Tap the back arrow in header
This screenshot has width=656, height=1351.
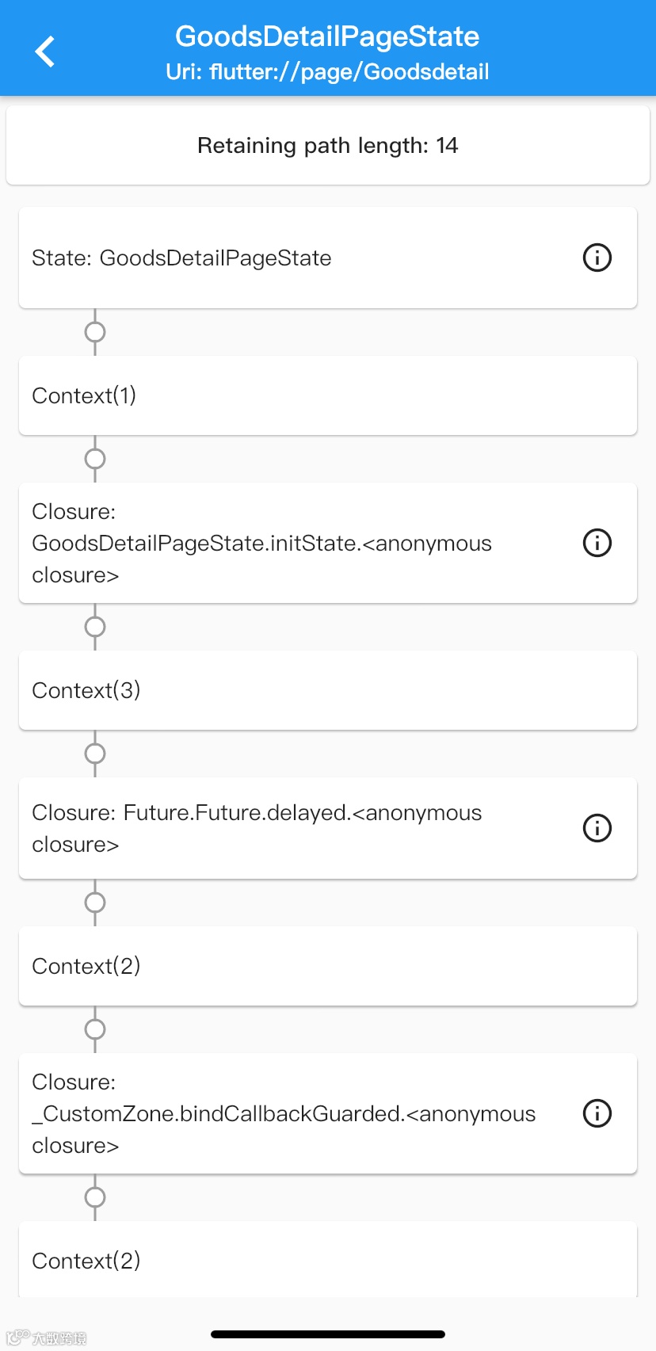45,52
